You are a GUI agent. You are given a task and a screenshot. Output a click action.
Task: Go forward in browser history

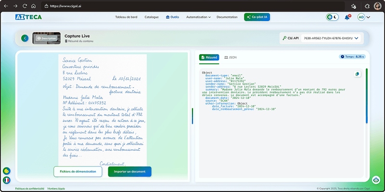click(15, 6)
